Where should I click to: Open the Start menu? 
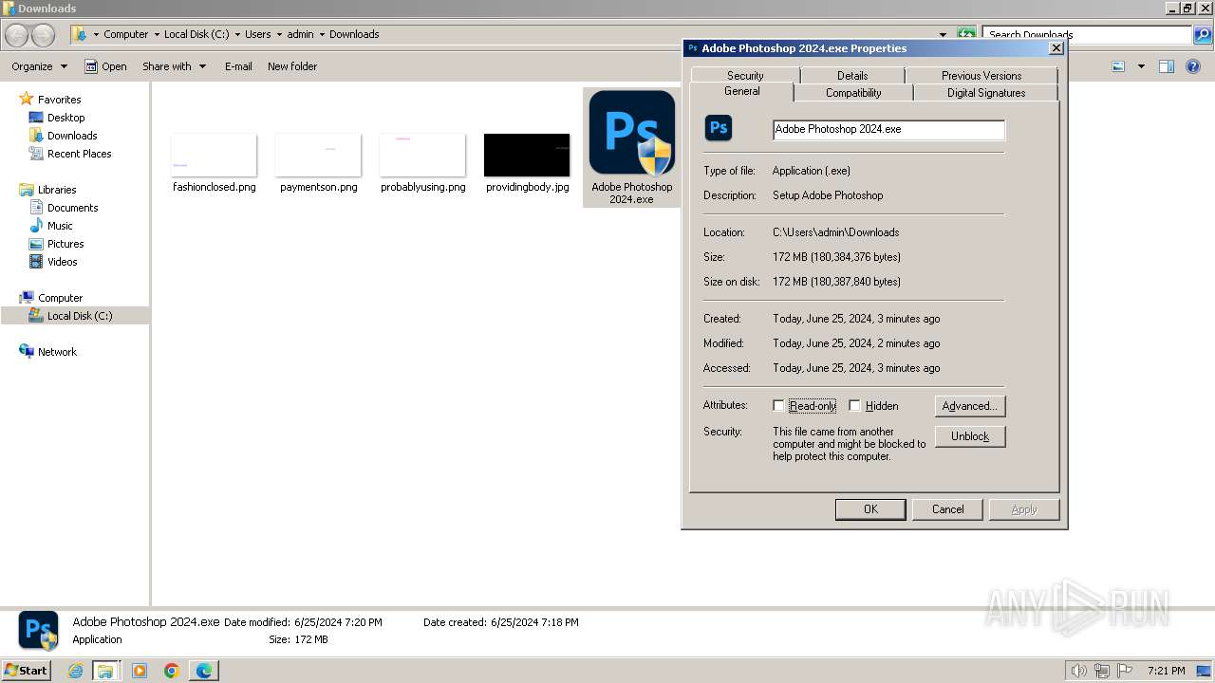27,670
